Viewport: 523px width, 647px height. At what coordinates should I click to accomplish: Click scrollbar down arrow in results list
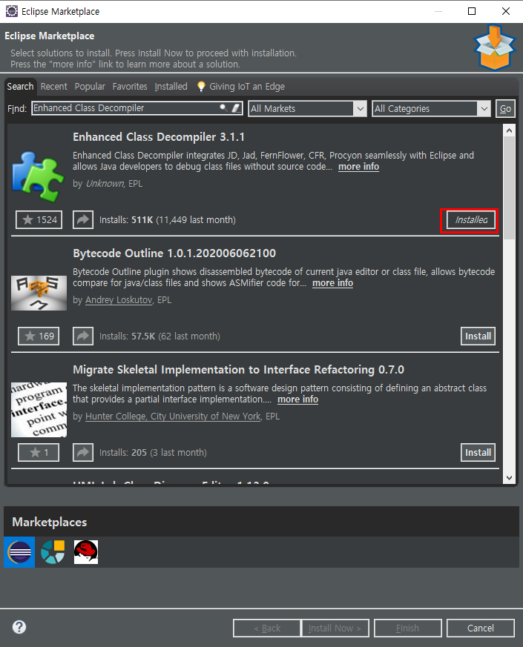coord(510,477)
